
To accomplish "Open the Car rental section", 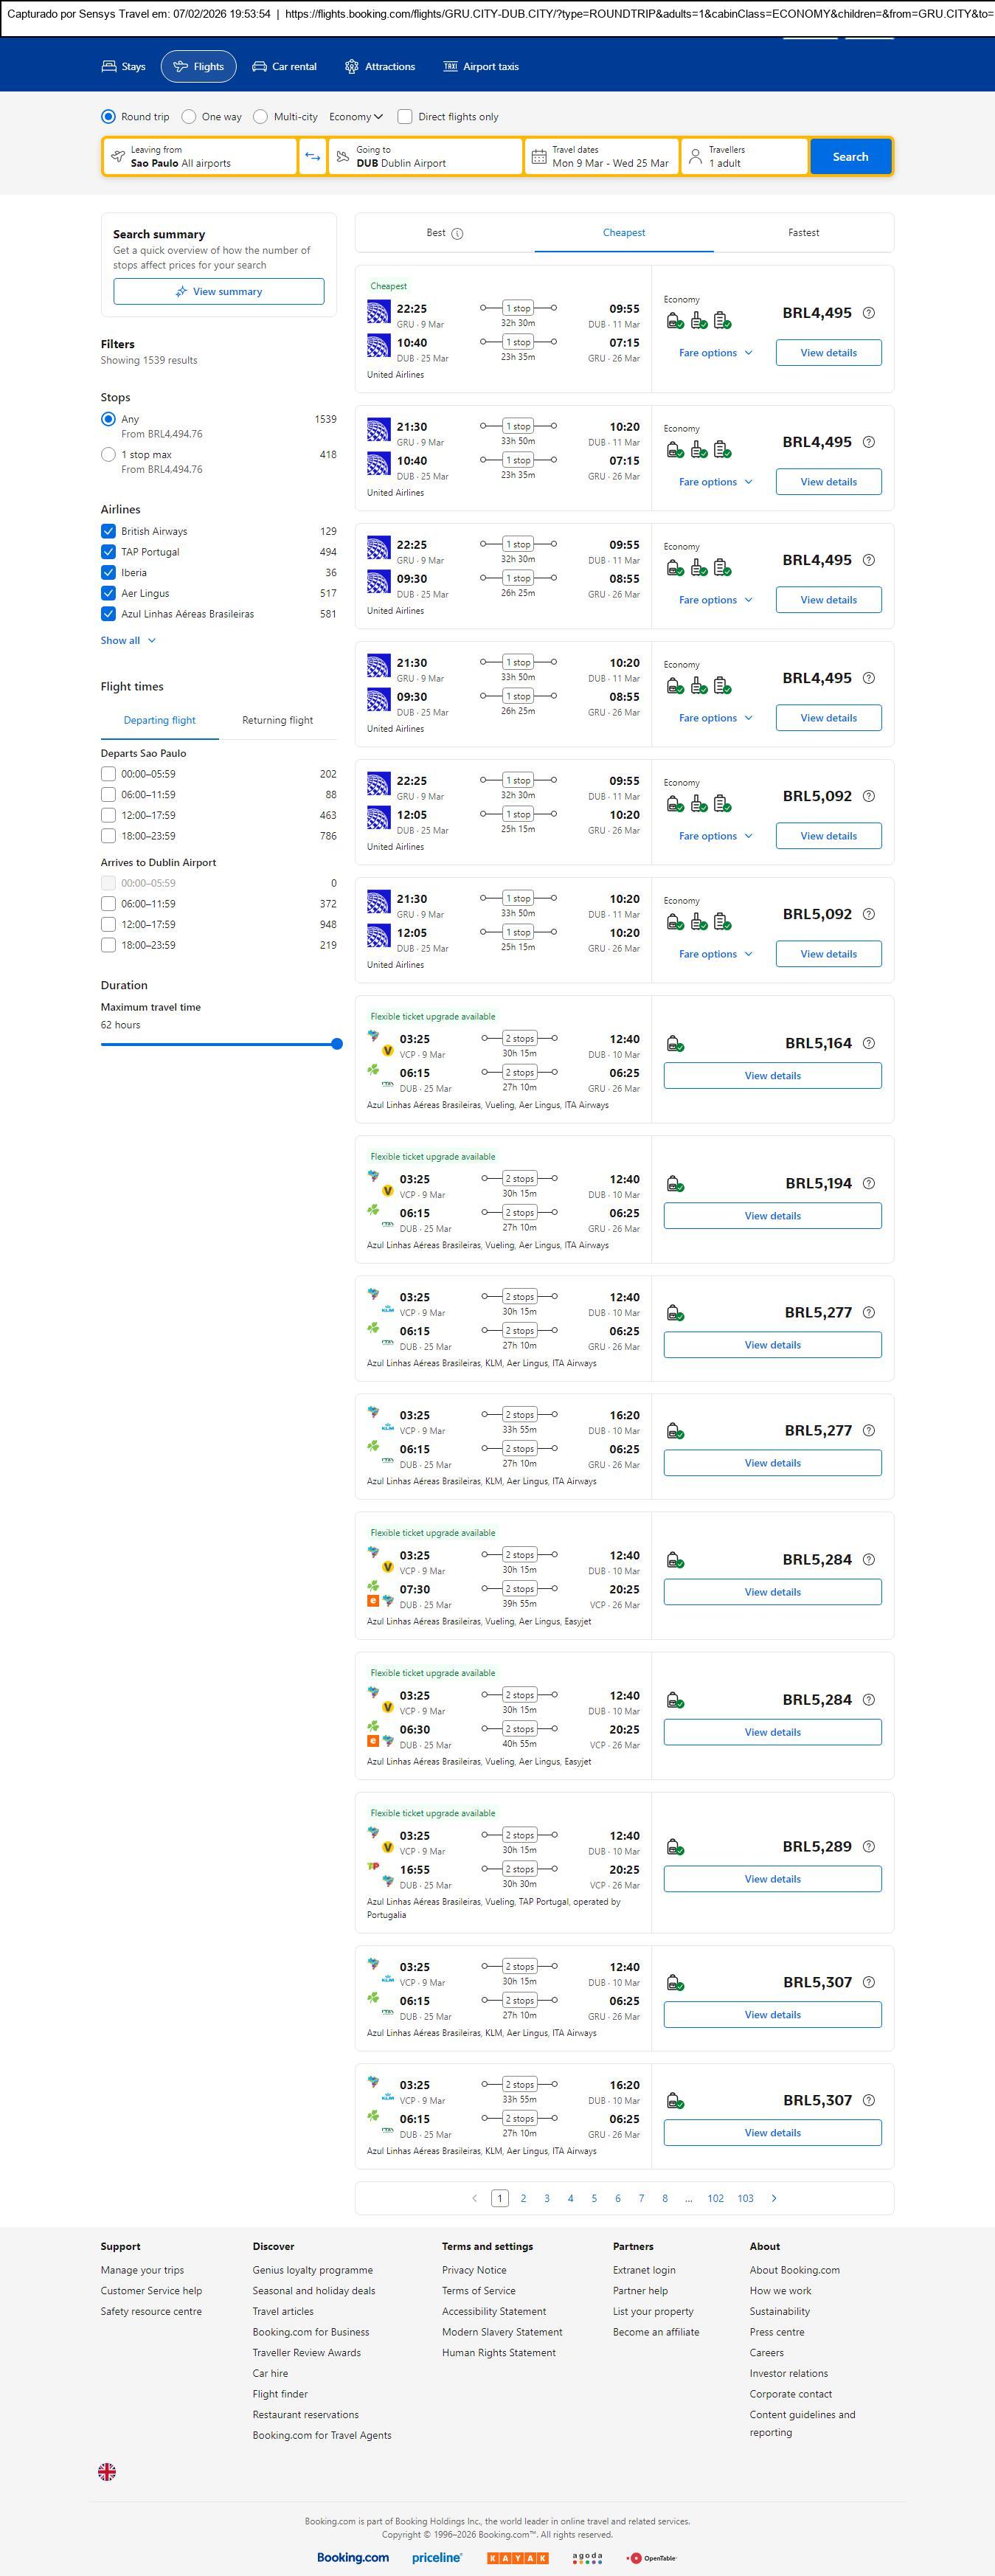I will point(284,67).
